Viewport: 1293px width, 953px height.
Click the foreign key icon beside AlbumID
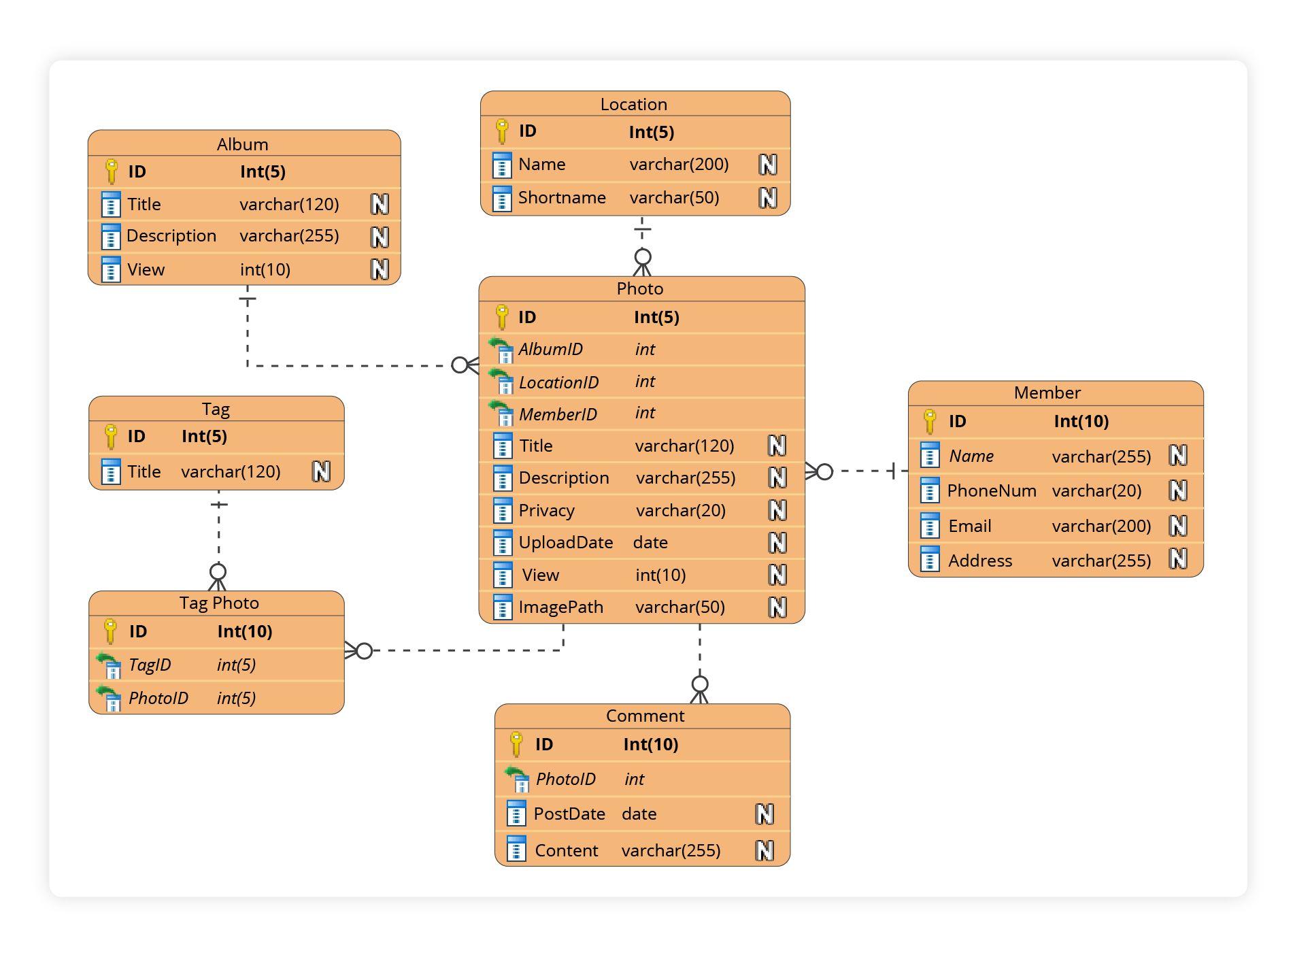pyautogui.click(x=501, y=350)
